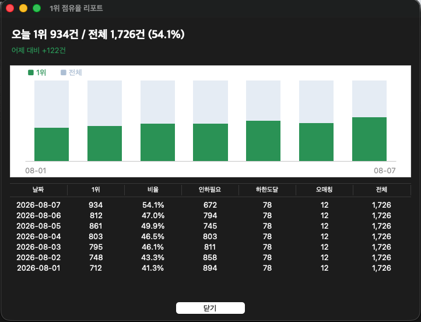Select the 2026-08-03 date cell
421x322 pixels.
[x=38, y=247]
